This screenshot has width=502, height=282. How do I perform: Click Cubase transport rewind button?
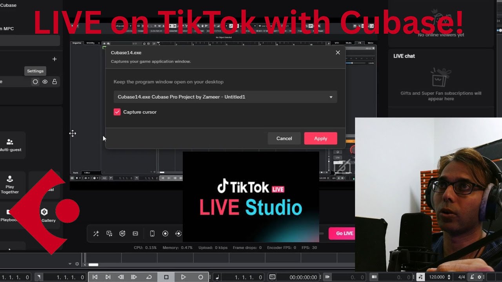121,277
